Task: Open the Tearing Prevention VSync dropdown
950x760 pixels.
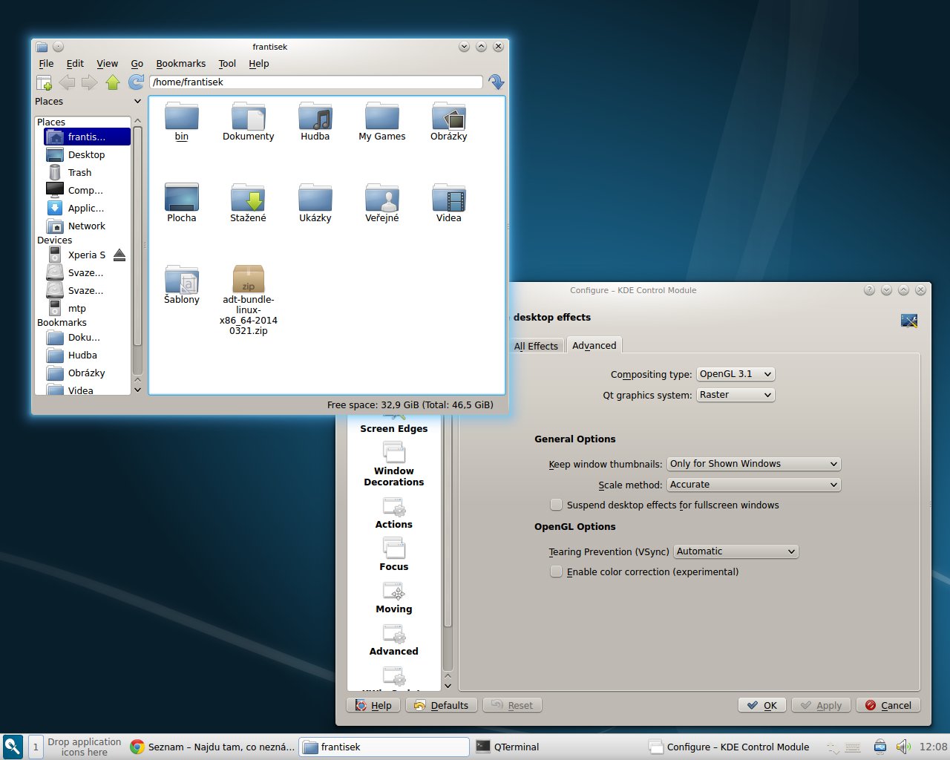Action: [736, 551]
